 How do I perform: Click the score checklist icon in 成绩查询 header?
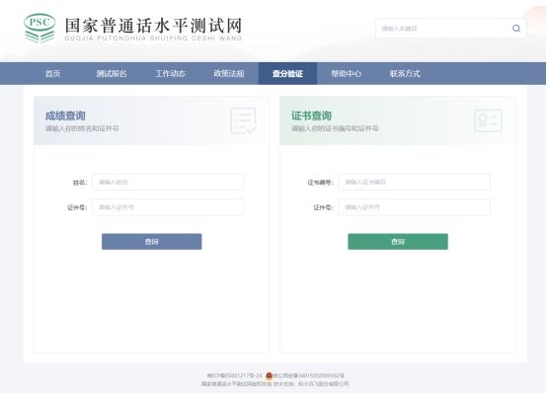tap(244, 120)
